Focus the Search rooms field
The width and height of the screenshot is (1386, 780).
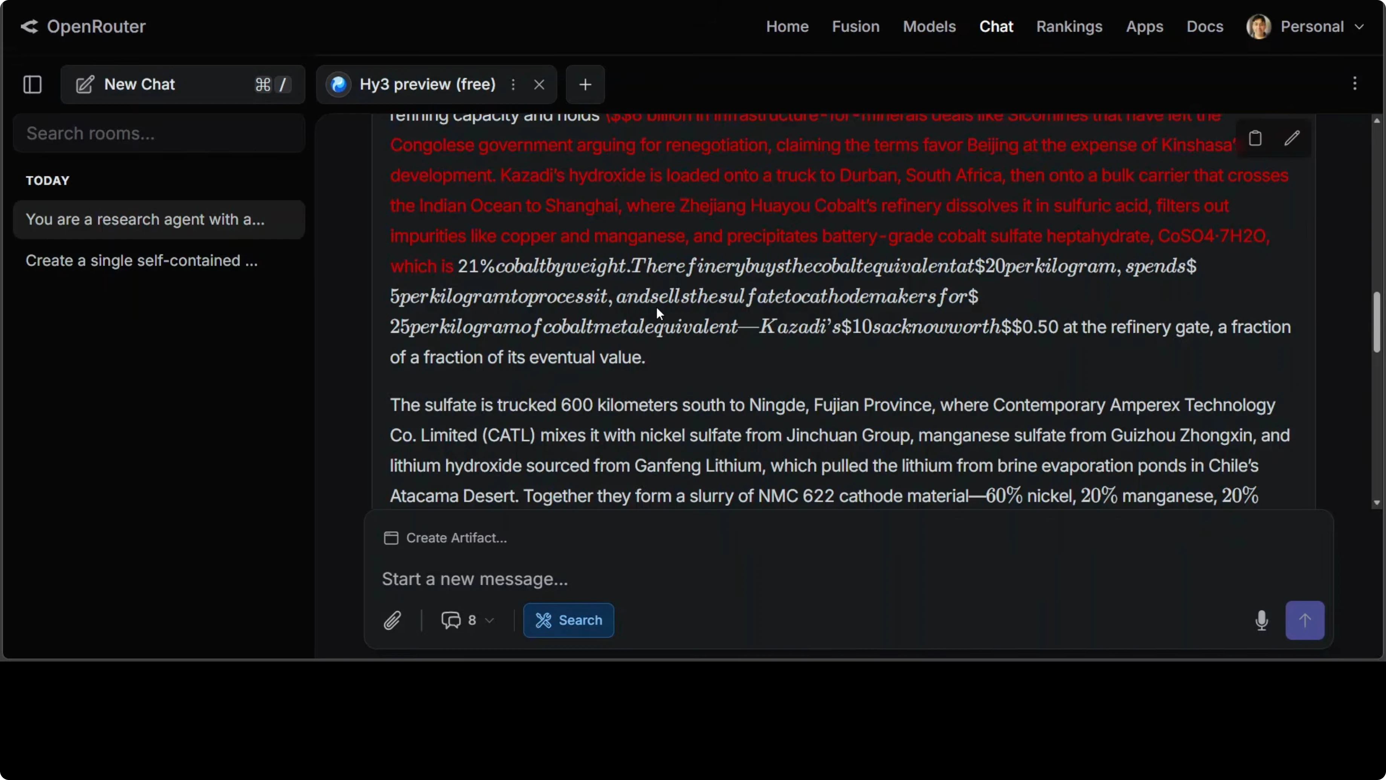point(159,133)
